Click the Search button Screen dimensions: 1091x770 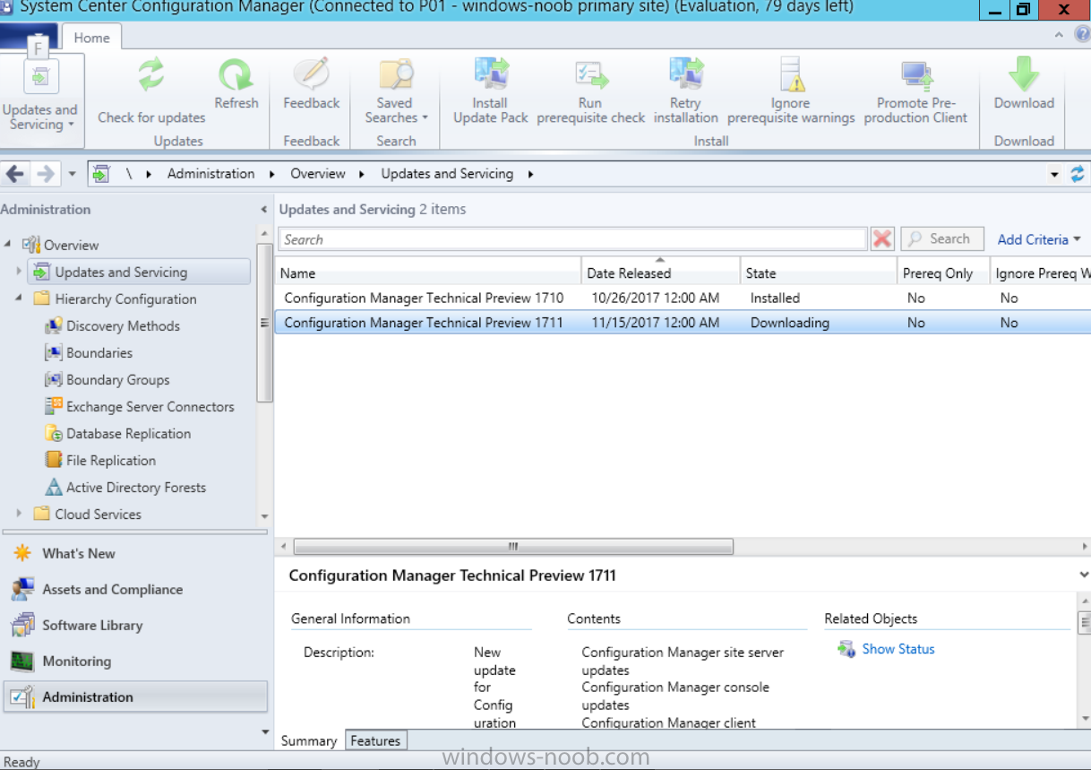(942, 239)
